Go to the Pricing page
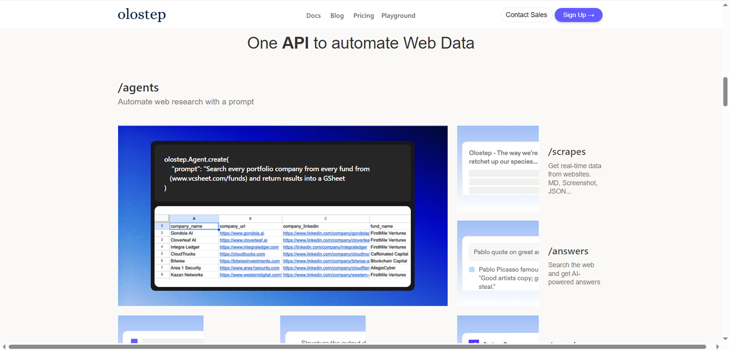The image size is (729, 350). 364,16
